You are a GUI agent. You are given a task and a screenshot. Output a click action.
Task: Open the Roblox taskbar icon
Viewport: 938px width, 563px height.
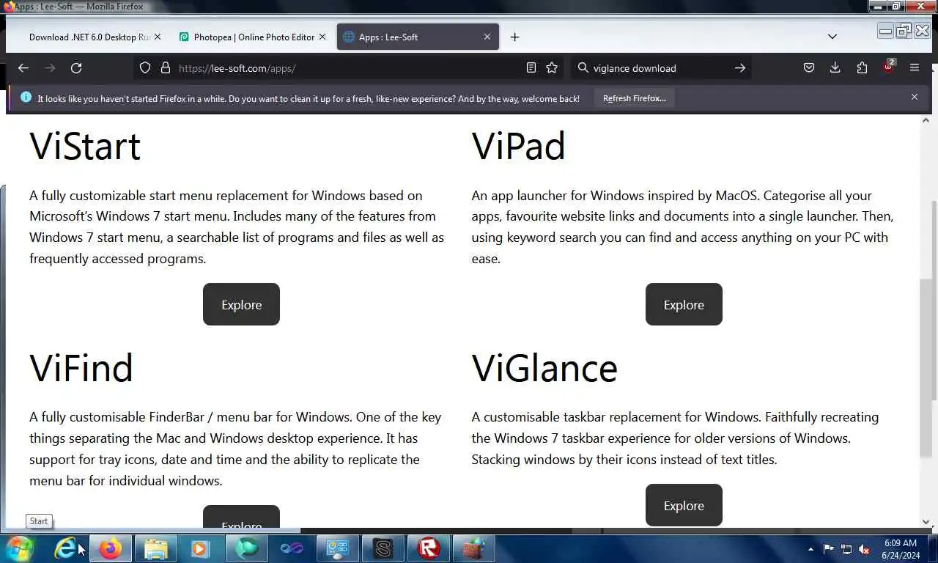(429, 548)
